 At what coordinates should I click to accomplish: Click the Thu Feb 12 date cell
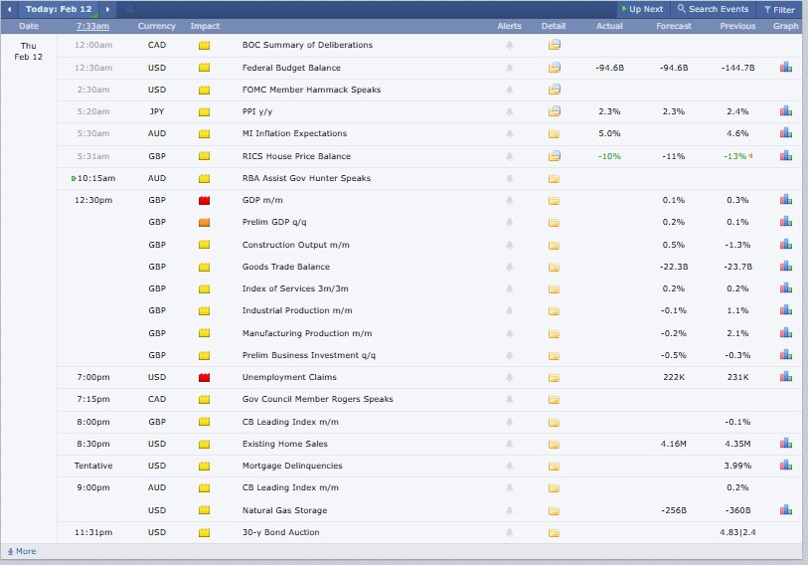coord(29,51)
